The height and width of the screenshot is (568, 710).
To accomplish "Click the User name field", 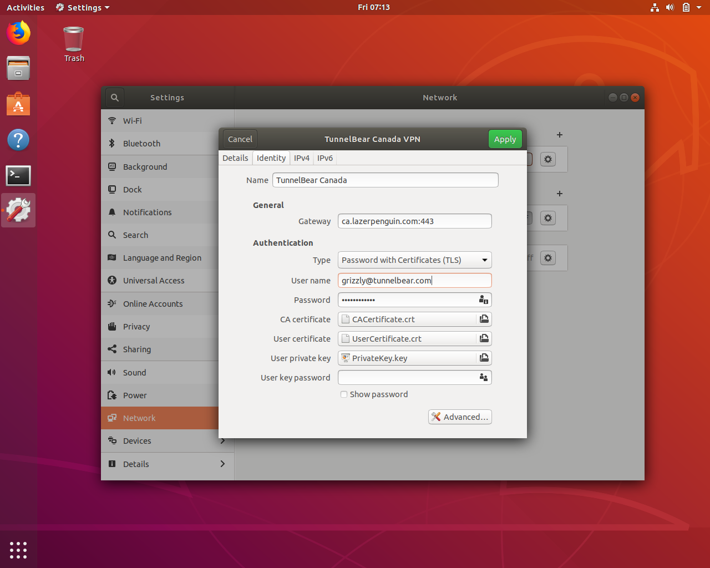I will 414,281.
